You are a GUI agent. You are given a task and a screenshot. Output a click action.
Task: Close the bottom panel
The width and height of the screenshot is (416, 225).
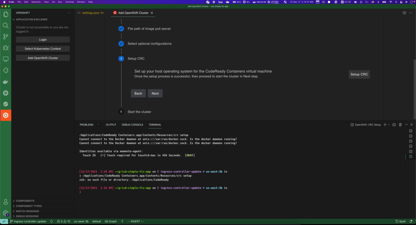[411, 125]
